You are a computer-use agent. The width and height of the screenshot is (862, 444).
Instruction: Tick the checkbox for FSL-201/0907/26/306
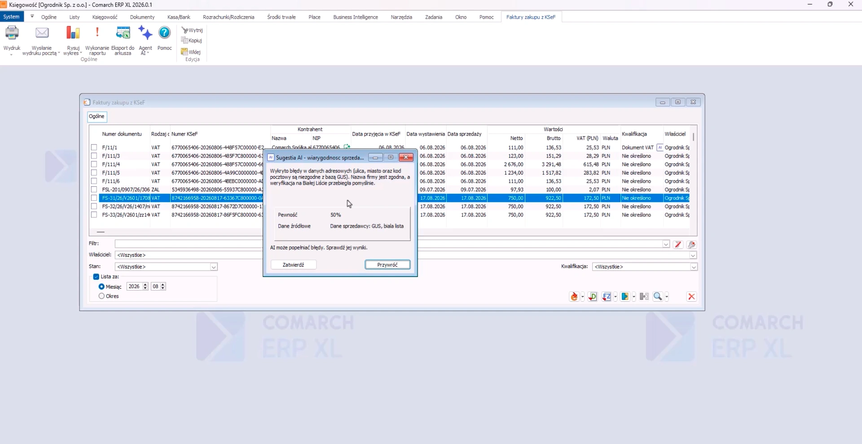pyautogui.click(x=94, y=189)
